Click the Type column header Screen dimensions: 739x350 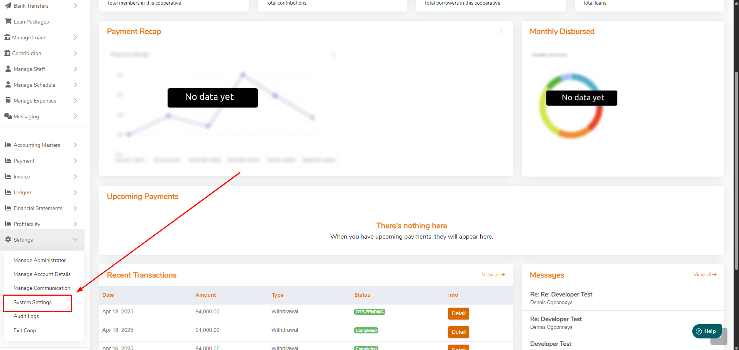[278, 295]
